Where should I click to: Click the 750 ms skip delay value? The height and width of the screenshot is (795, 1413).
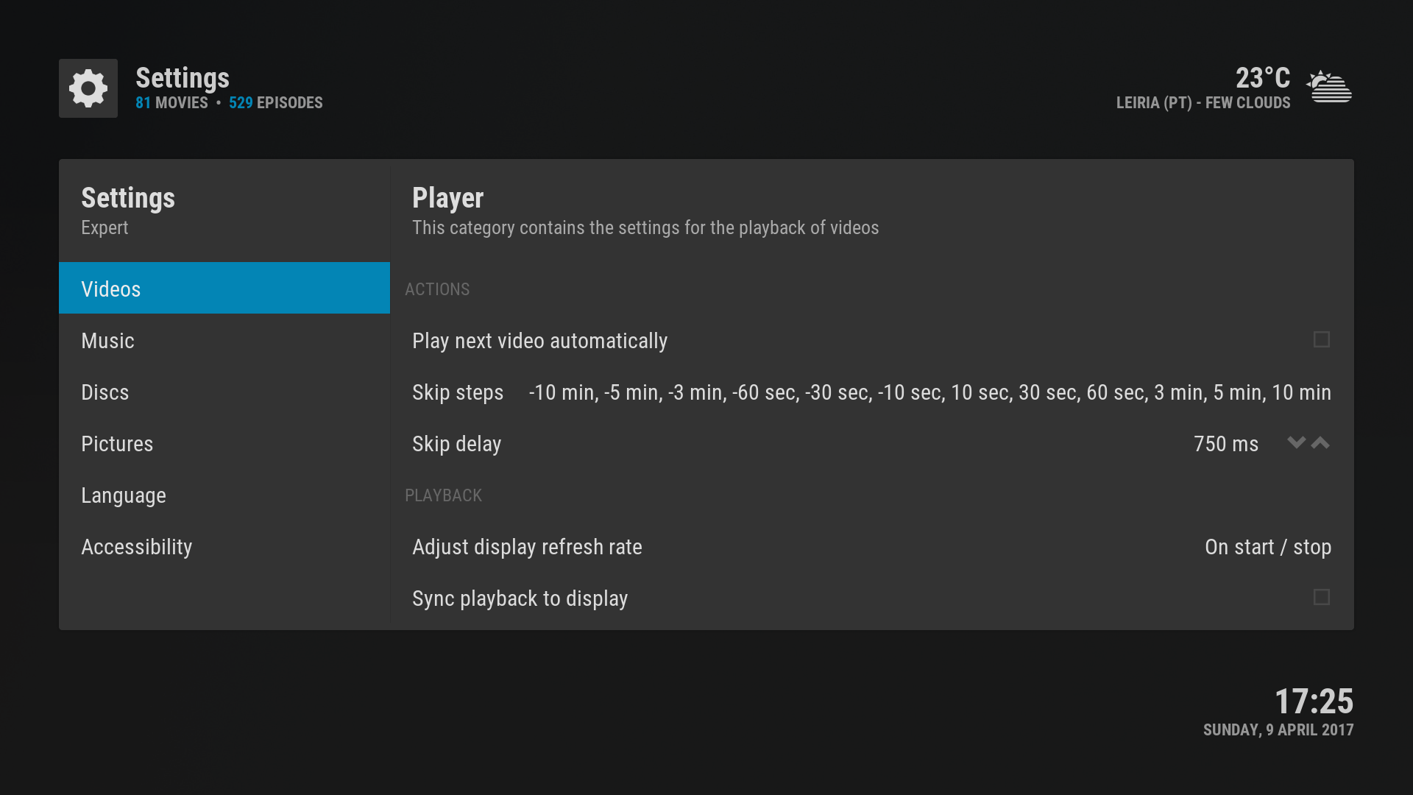point(1225,444)
